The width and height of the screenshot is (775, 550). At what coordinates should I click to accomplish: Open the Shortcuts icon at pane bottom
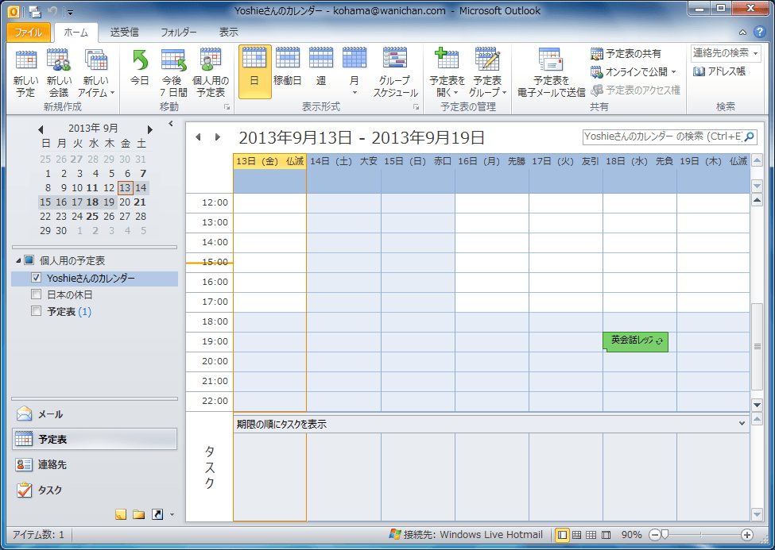coord(157,515)
